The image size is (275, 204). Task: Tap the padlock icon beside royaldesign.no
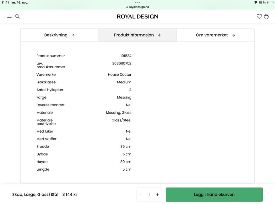[127, 7]
